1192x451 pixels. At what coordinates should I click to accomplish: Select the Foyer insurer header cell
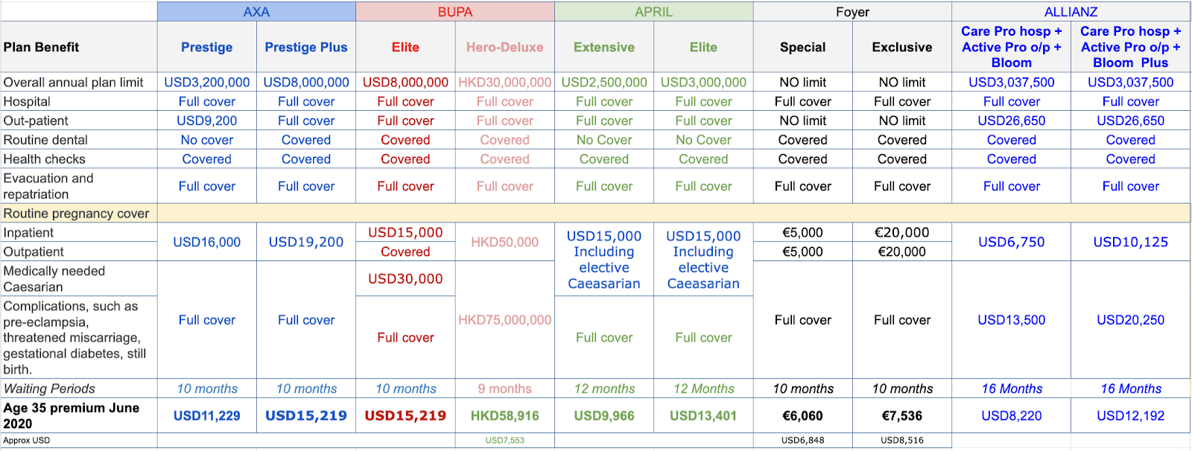pyautogui.click(x=852, y=12)
